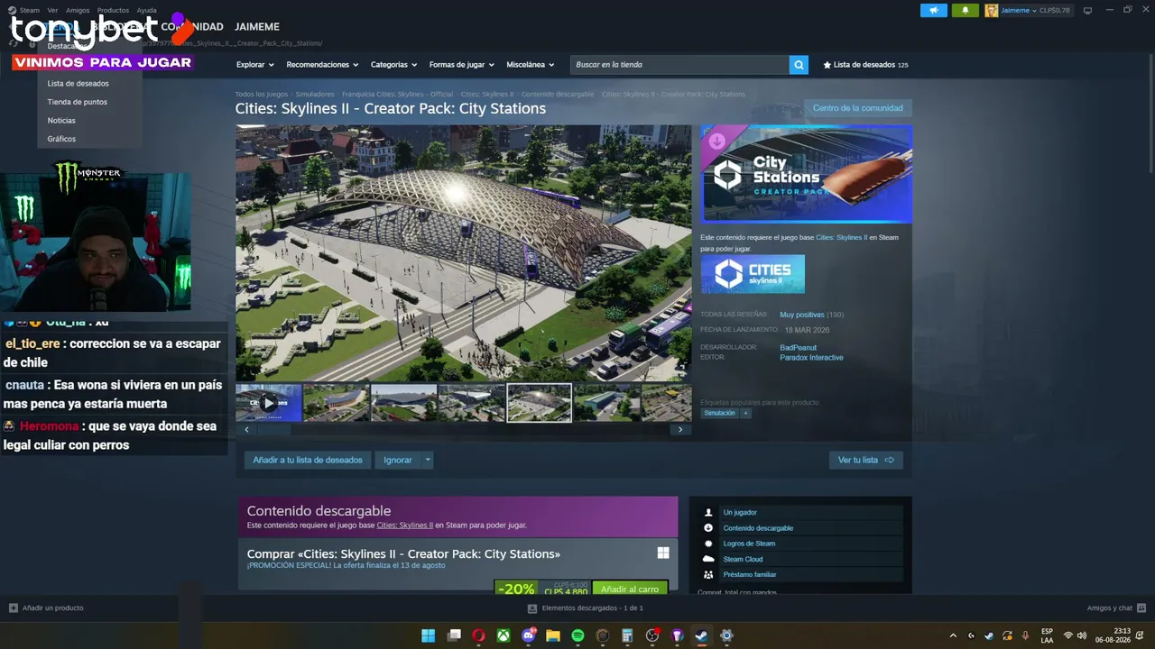
Task: Click the store search magnifier button
Action: (799, 65)
